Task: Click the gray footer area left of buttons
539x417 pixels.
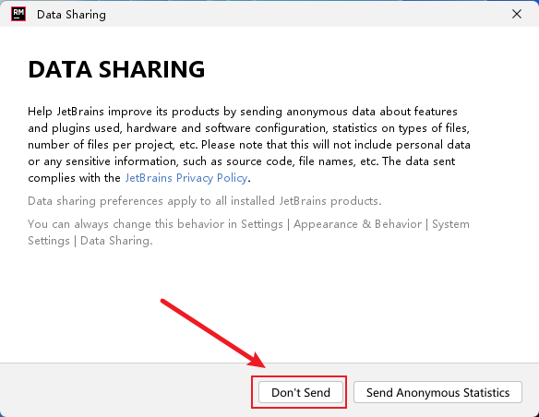Action: tap(126, 390)
